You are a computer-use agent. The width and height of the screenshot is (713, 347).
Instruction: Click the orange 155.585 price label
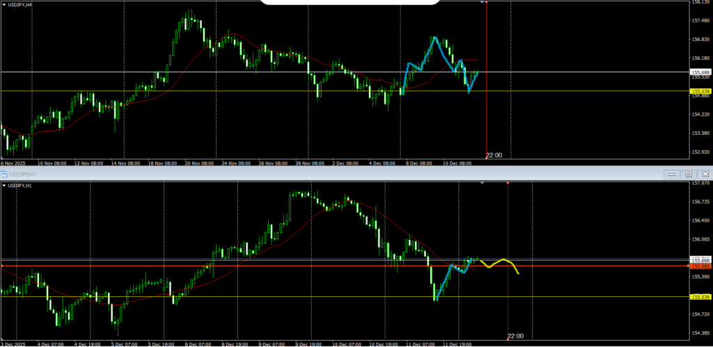[x=700, y=266]
